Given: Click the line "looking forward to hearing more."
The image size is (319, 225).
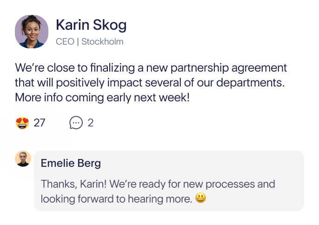Looking at the screenshot, I should 117,199.
